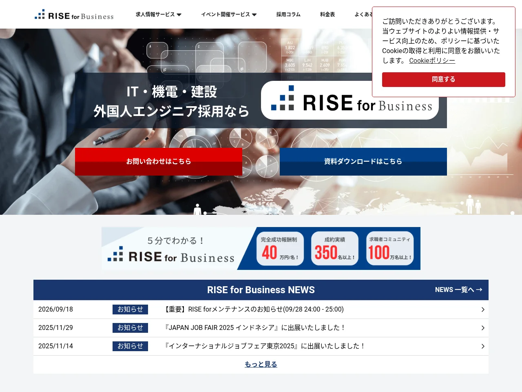The image size is (522, 392).
Task: Open the 料金表 navigation item
Action: click(x=327, y=14)
